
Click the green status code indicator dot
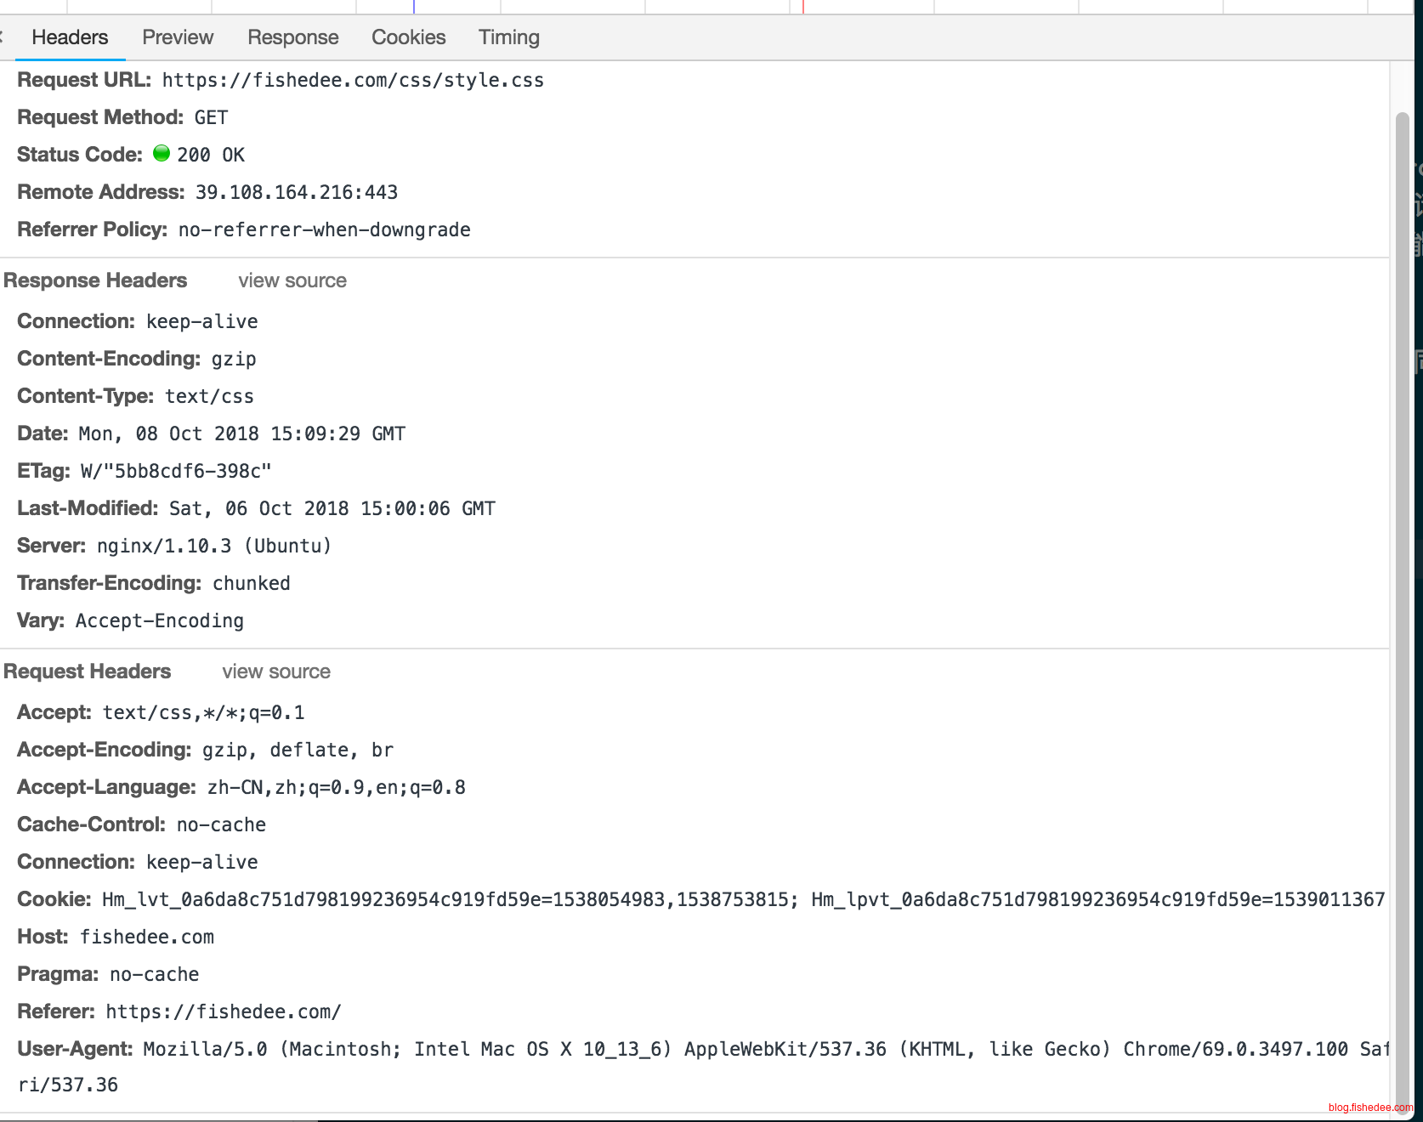[x=162, y=153]
